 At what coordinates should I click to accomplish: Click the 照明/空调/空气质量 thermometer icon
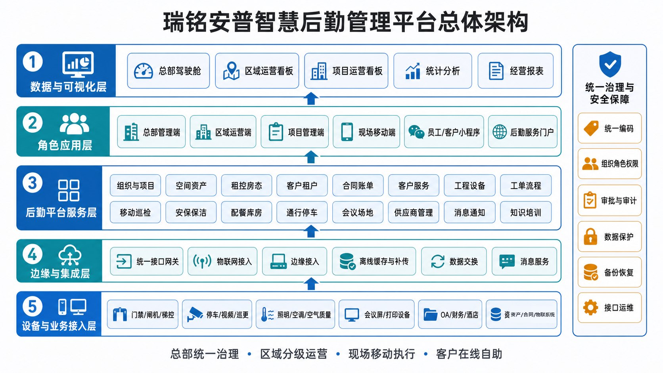(267, 314)
